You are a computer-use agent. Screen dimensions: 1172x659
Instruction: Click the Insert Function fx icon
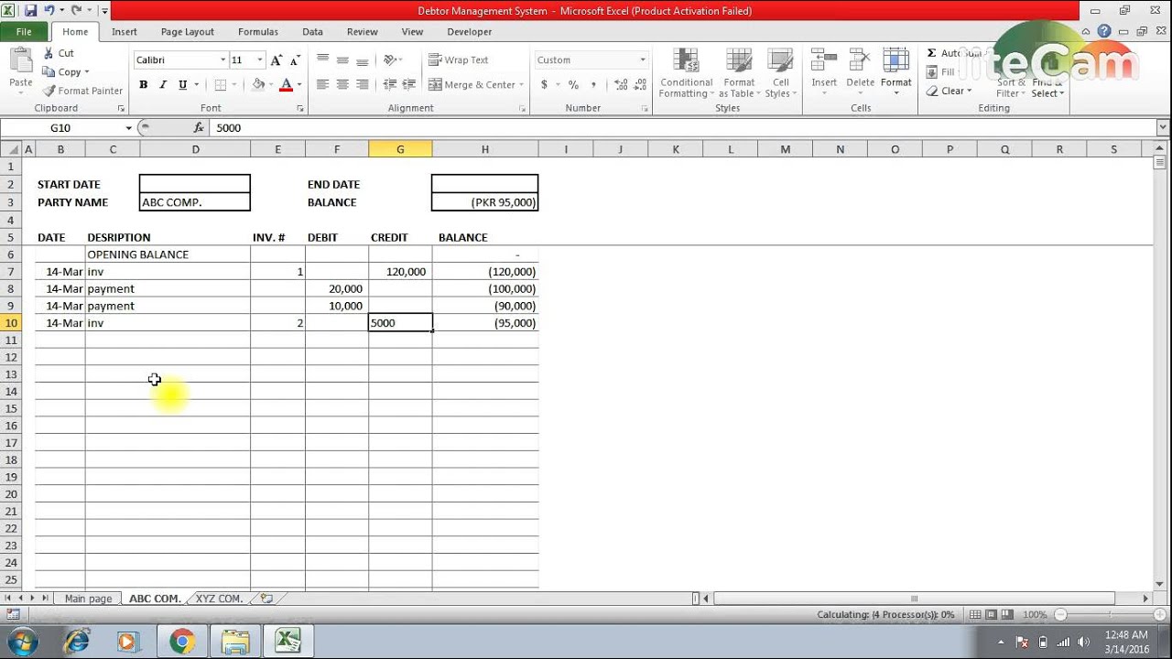201,128
